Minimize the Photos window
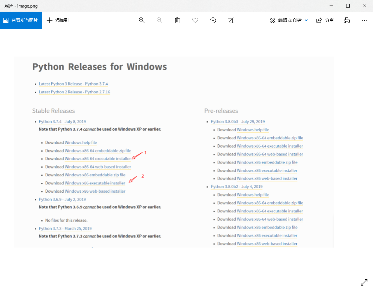 click(x=331, y=6)
